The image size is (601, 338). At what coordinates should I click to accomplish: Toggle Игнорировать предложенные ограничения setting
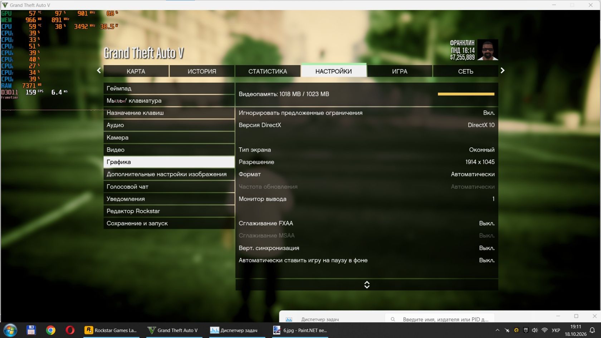pos(367,113)
